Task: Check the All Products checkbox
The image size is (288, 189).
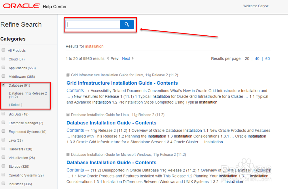Action: [3, 50]
